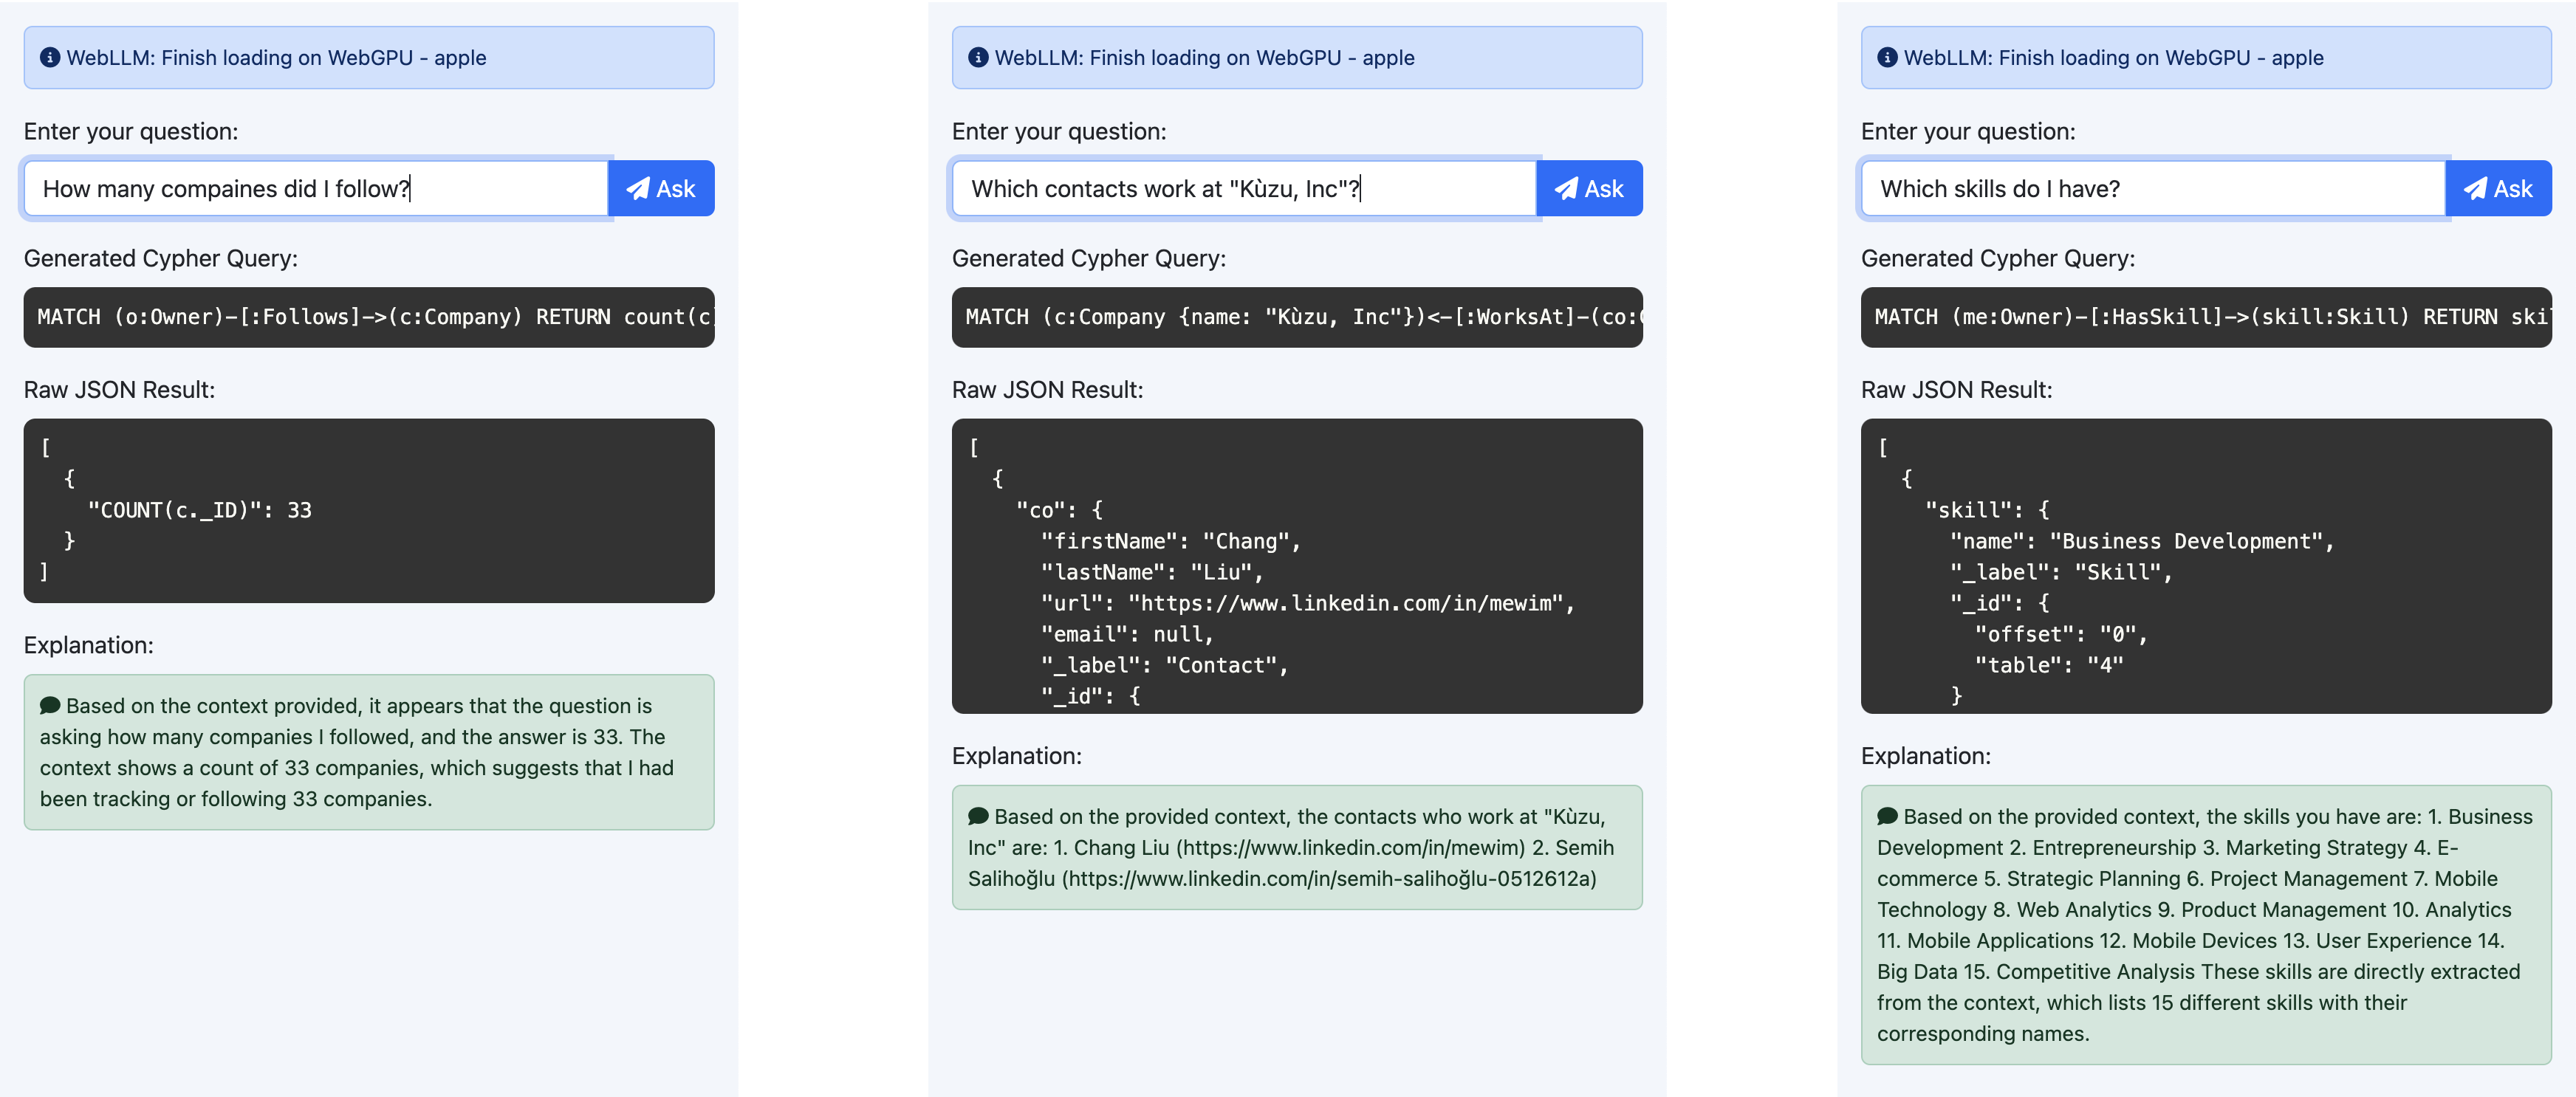
Task: Click the '"skill": {' JSON line
Action: tap(1986, 510)
